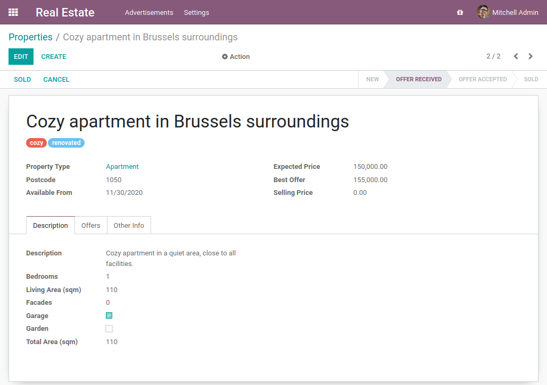Click the Edit button

(x=21, y=57)
